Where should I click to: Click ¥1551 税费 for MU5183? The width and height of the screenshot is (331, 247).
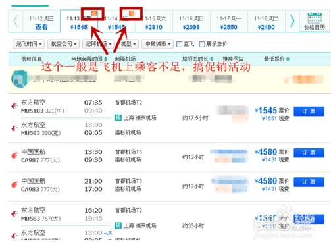[275, 119]
